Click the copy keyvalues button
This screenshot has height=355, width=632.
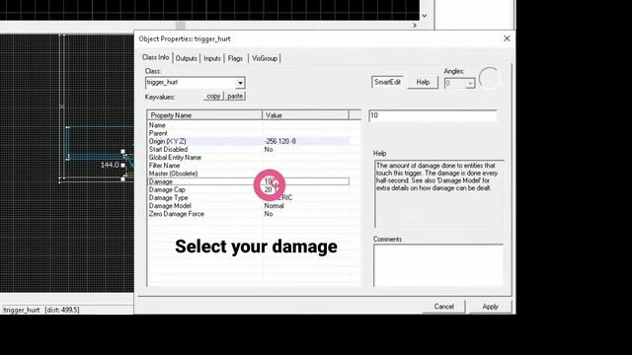click(213, 97)
